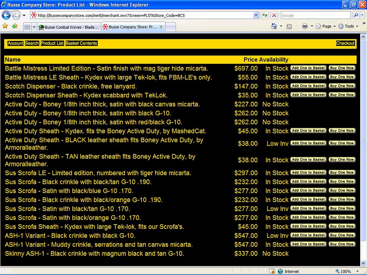Go to Checkout
The height and width of the screenshot is (275, 367).
coord(345,43)
